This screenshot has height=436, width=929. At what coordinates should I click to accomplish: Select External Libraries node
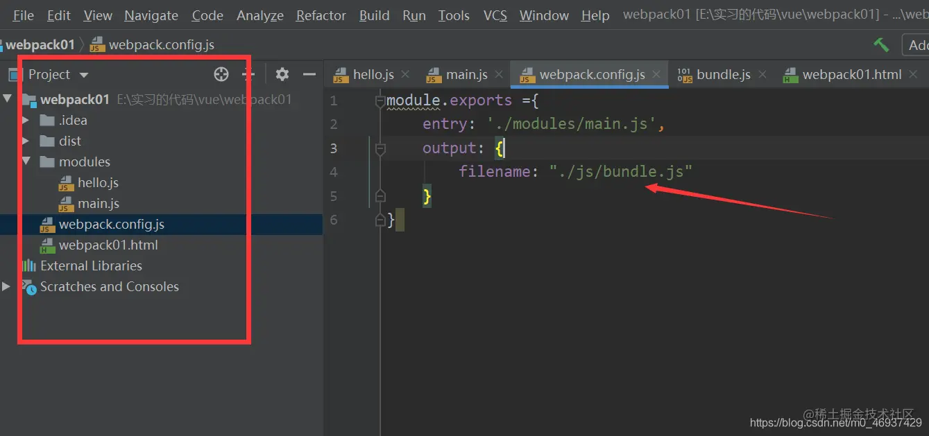coord(91,265)
